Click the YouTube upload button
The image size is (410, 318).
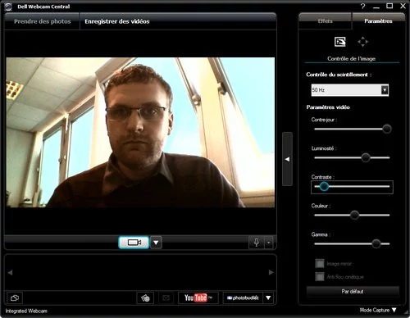click(x=198, y=298)
